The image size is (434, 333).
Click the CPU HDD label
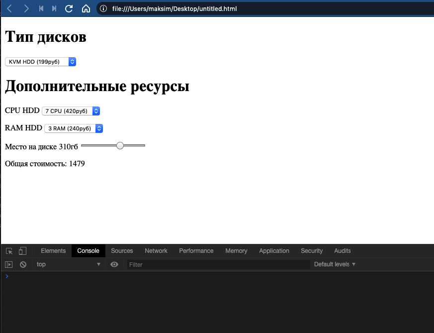pos(22,111)
